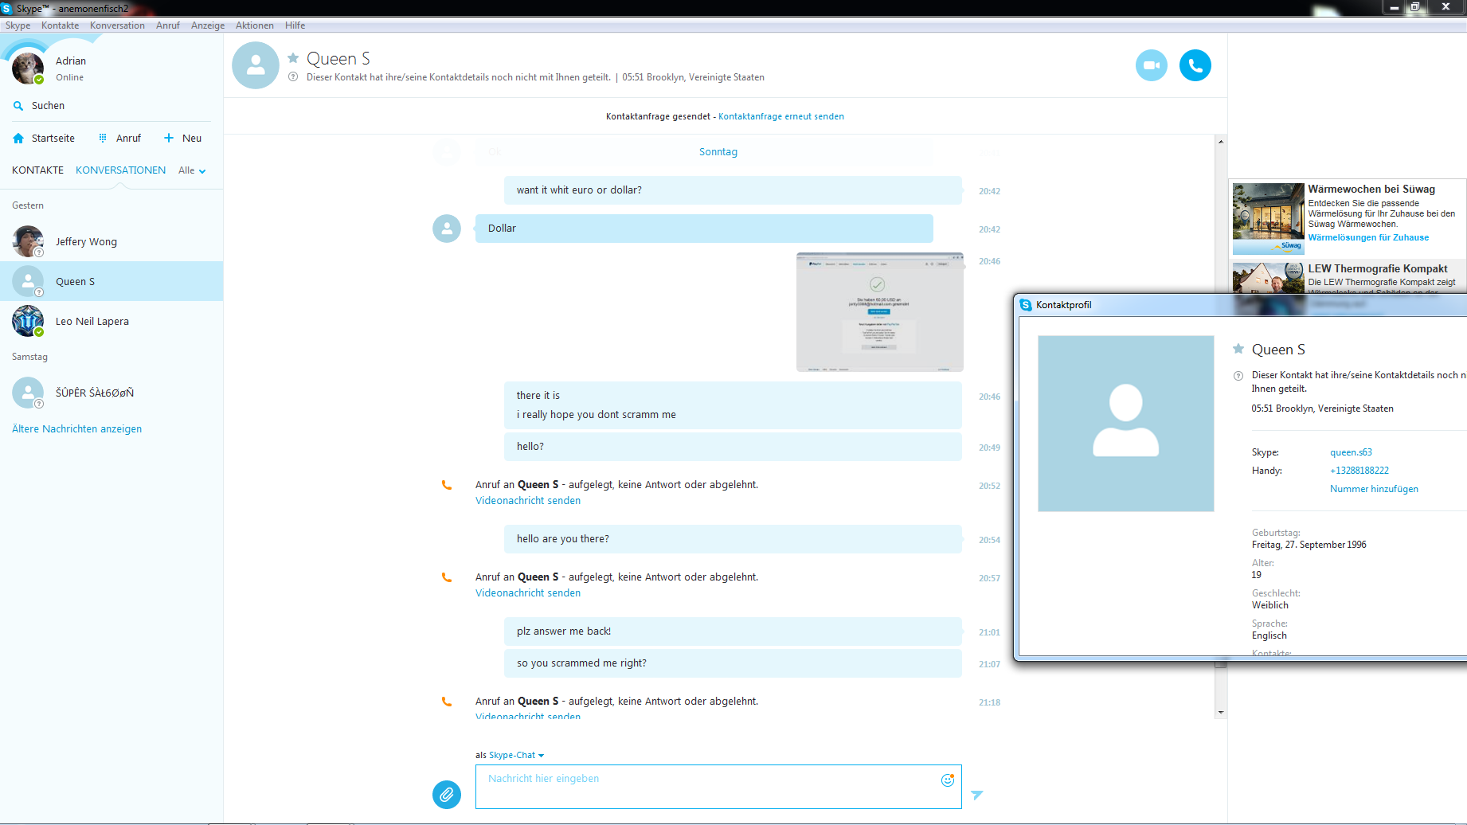Open the Hilfe menu
This screenshot has height=825, width=1467.
tap(295, 25)
